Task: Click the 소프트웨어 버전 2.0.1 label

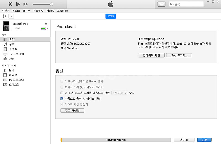Action: click(151, 39)
